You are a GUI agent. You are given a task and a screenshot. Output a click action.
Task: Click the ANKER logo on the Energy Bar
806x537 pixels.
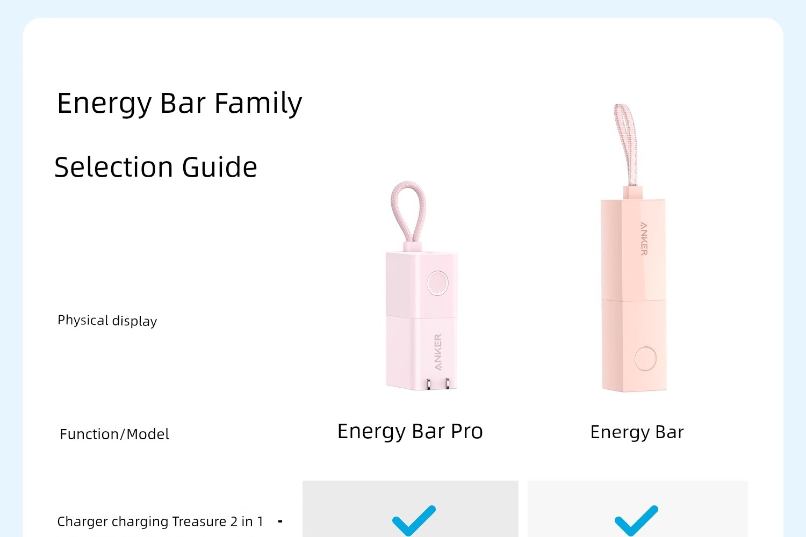[644, 238]
